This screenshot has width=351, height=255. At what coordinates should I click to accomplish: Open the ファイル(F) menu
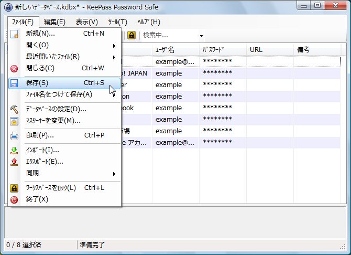[x=23, y=22]
